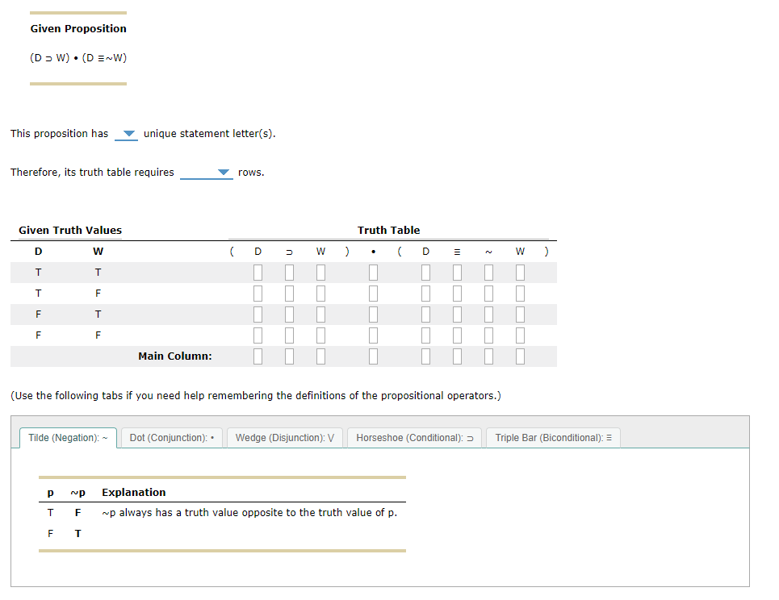Expand the dropdown arrow beside 'rows'
Viewport: 779px width, 600px height.
click(x=224, y=172)
